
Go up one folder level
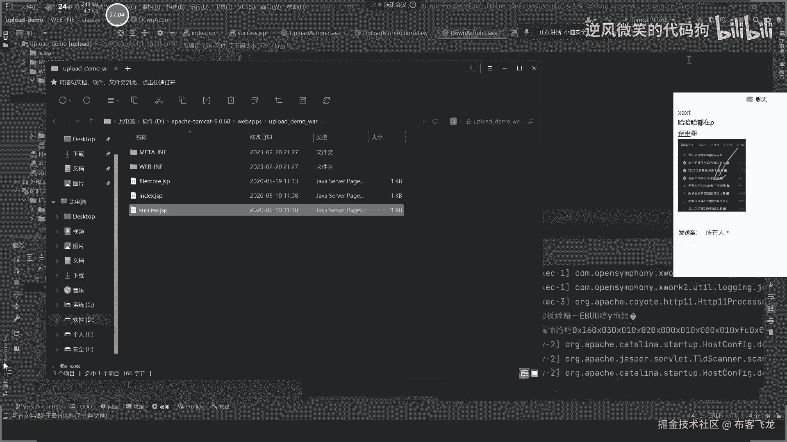coord(91,121)
